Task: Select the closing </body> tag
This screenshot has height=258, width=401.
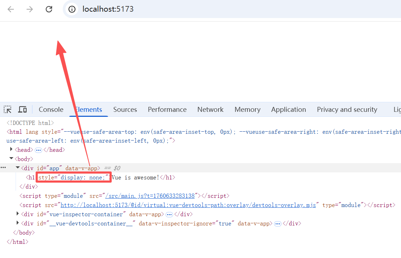Action: point(24,233)
